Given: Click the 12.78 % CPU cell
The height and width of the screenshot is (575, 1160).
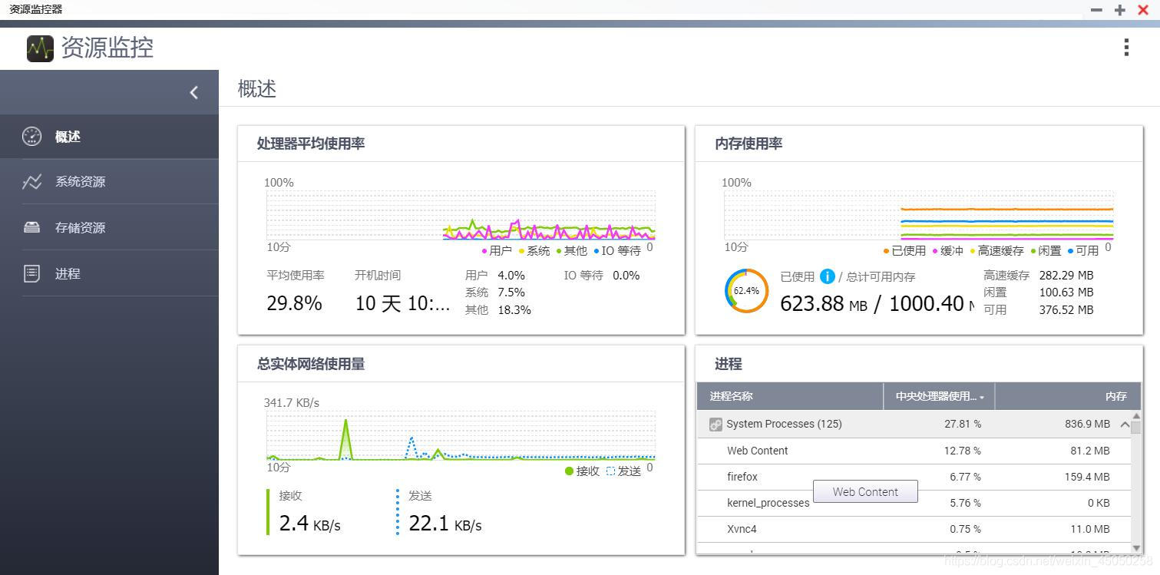Looking at the screenshot, I should coord(963,451).
